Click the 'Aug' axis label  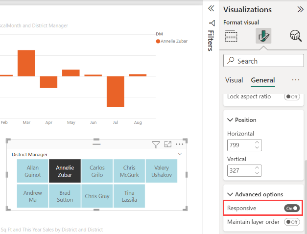point(138,122)
